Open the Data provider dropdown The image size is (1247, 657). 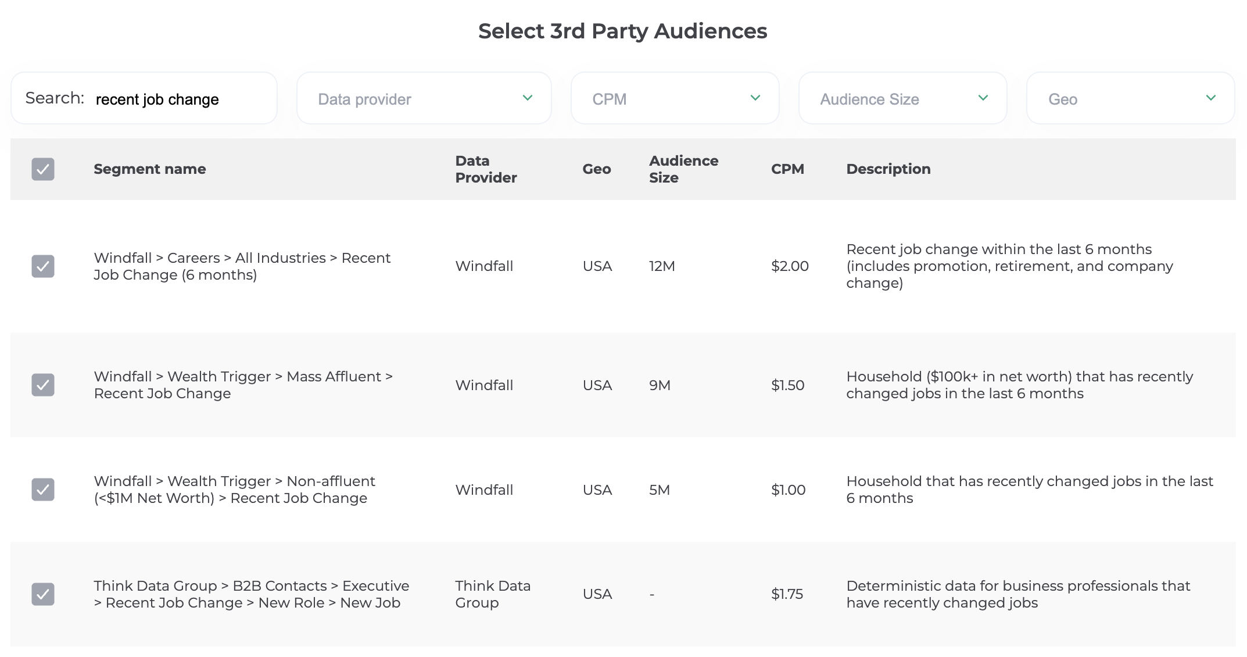[x=424, y=98]
